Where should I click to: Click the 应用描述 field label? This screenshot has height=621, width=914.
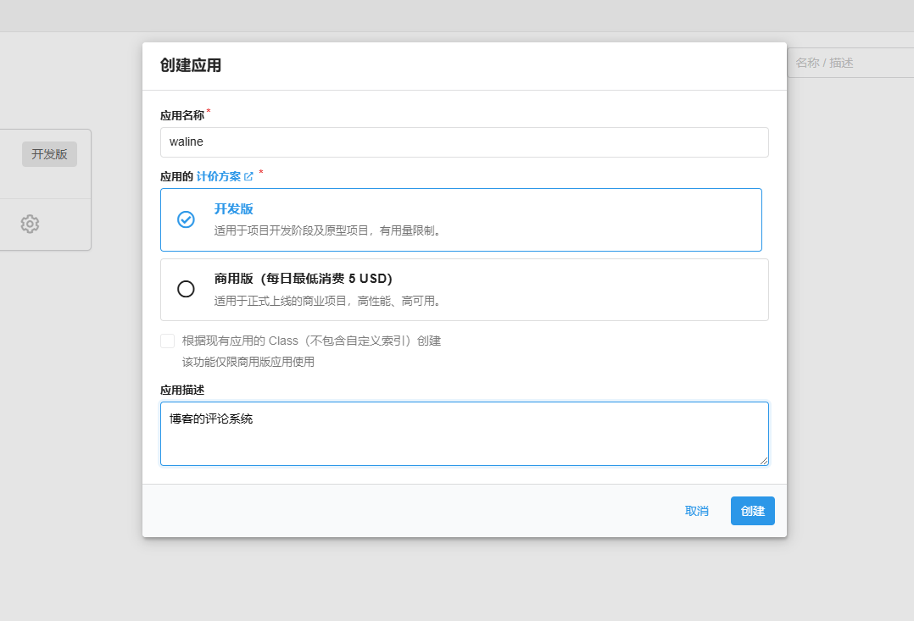click(181, 390)
